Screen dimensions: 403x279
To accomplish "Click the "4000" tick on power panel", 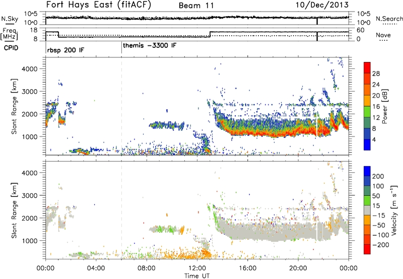I will pos(29,69).
